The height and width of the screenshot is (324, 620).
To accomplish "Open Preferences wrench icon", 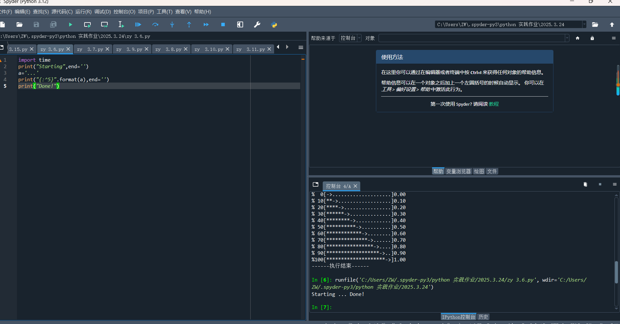I will (x=257, y=24).
